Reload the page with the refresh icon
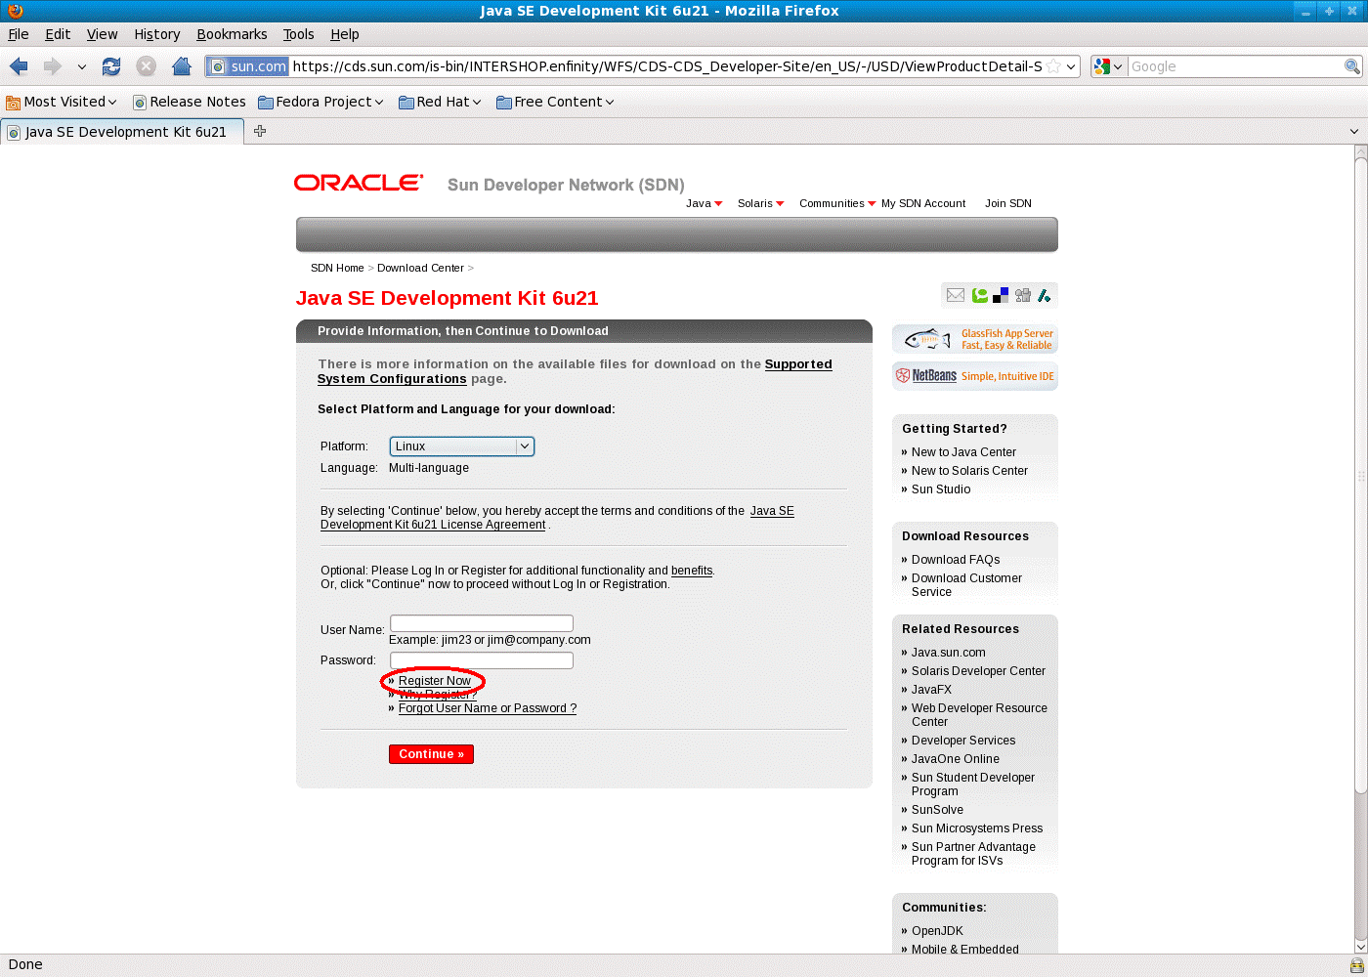Image resolution: width=1368 pixels, height=977 pixels. click(x=111, y=66)
